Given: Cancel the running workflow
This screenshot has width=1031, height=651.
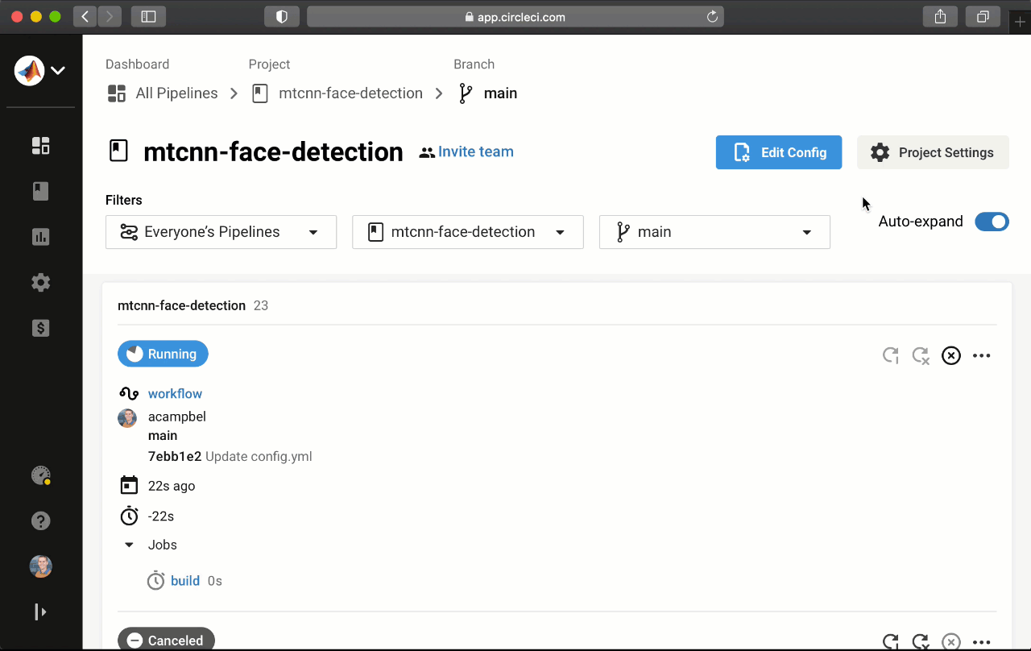Looking at the screenshot, I should [951, 355].
